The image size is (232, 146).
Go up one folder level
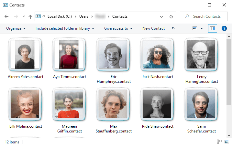[x=30, y=16]
